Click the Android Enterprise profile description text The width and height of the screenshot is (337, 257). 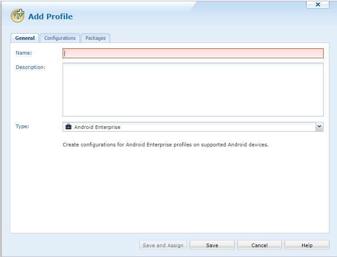click(166, 145)
